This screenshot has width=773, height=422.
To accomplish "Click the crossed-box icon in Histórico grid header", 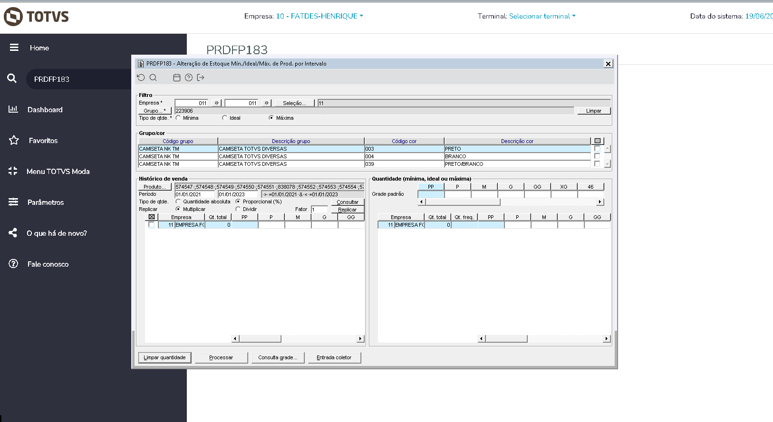I will click(152, 217).
